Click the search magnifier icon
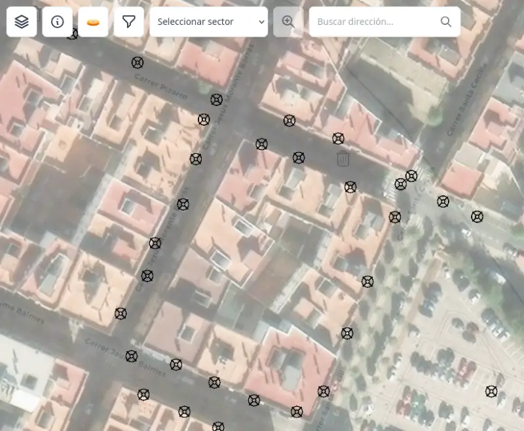Screen dimensions: 524x431 coord(446,22)
